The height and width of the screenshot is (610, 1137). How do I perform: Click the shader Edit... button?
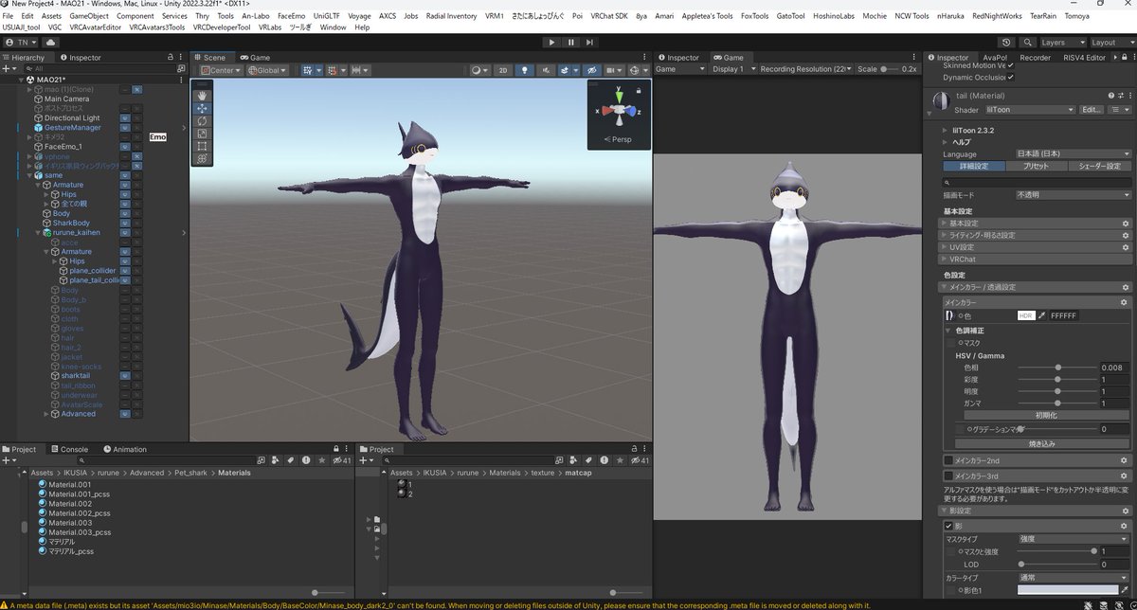(1092, 110)
